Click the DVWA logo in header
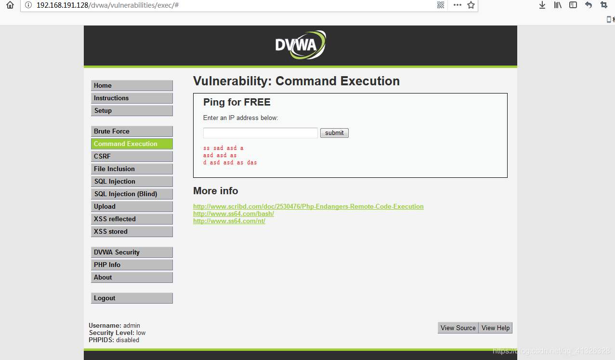 click(x=301, y=45)
